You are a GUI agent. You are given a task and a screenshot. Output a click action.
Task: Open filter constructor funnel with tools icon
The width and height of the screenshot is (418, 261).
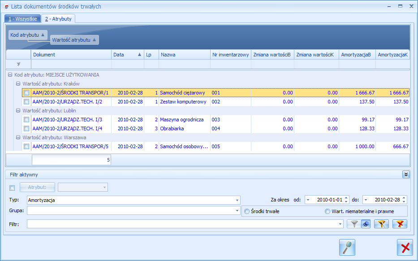point(381,224)
